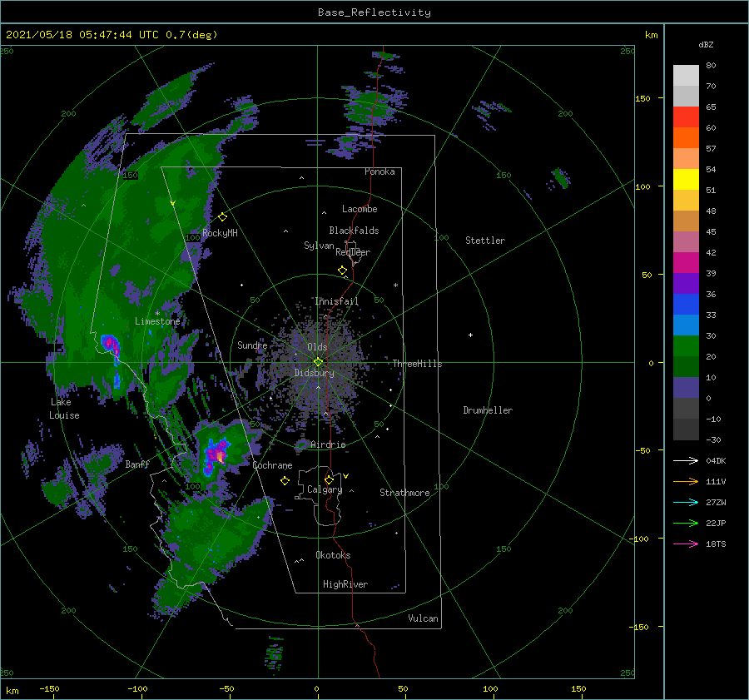Click the 18TS legend label
The width and height of the screenshot is (749, 700).
(716, 544)
